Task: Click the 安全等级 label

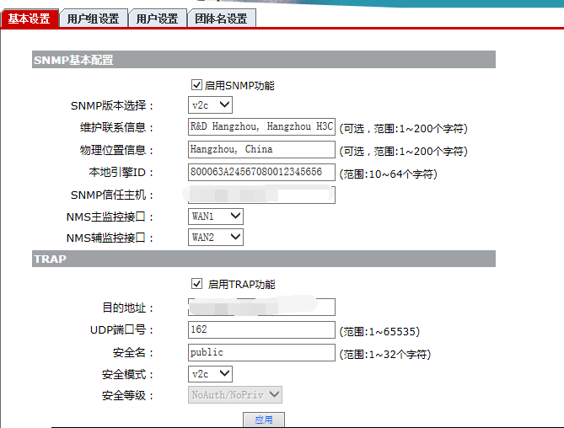Action: [127, 396]
